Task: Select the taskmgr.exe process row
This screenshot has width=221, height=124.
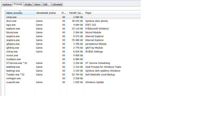Action: [x=13, y=71]
